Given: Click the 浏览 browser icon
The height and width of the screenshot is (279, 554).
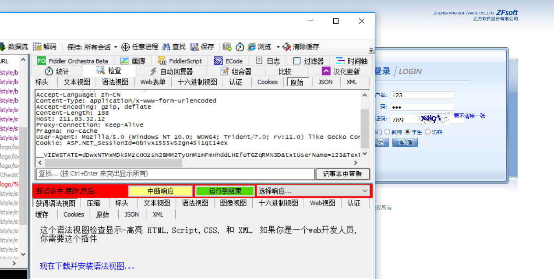Looking at the screenshot, I should [x=251, y=47].
